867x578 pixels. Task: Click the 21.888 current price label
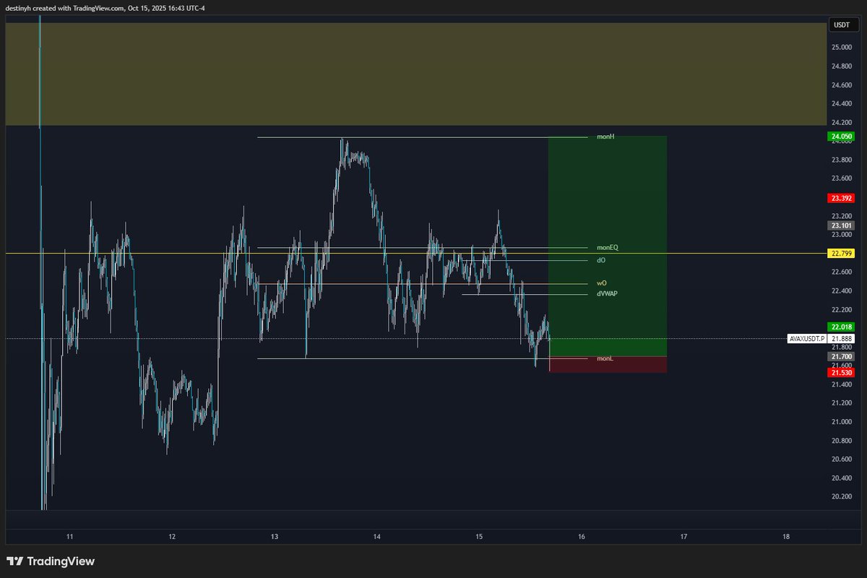(x=842, y=339)
